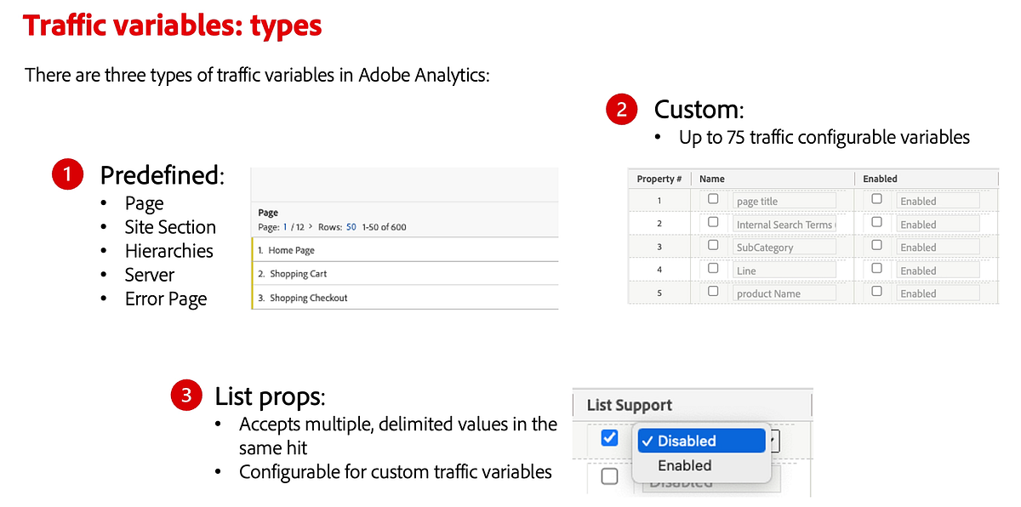
Task: Check the SubCategory property checkbox
Action: (x=713, y=245)
